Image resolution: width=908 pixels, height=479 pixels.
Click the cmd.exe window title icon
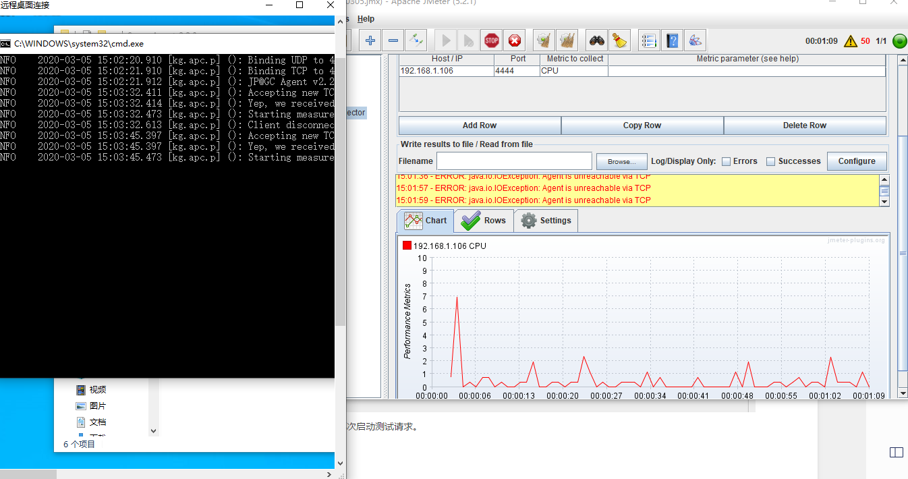[x=5, y=43]
